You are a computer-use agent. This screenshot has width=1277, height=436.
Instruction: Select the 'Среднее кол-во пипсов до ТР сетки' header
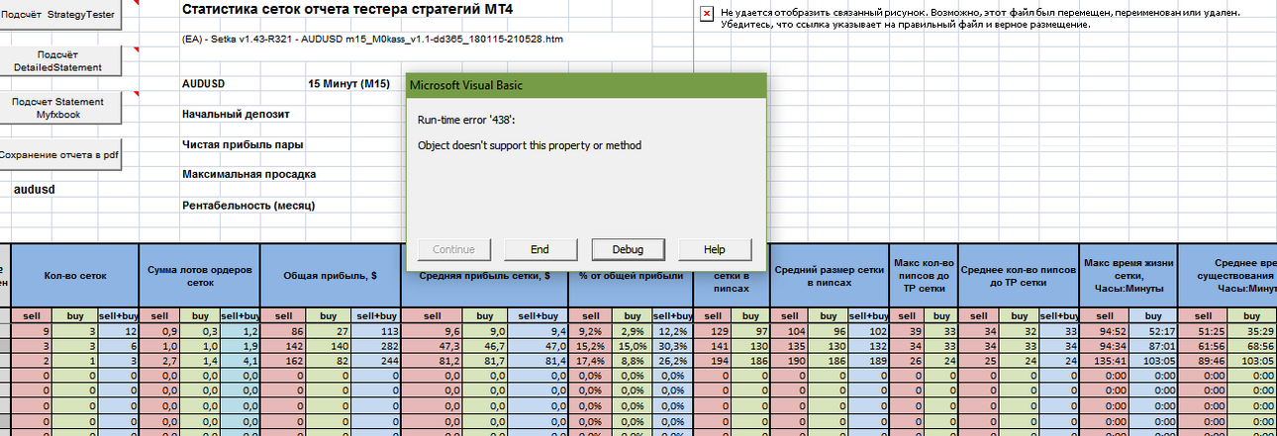[1019, 276]
